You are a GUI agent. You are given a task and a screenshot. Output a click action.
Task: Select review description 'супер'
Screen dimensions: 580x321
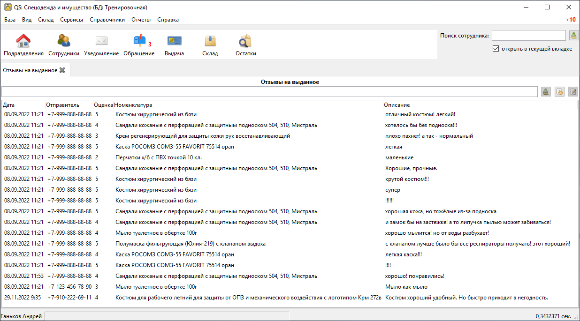pos(392,190)
